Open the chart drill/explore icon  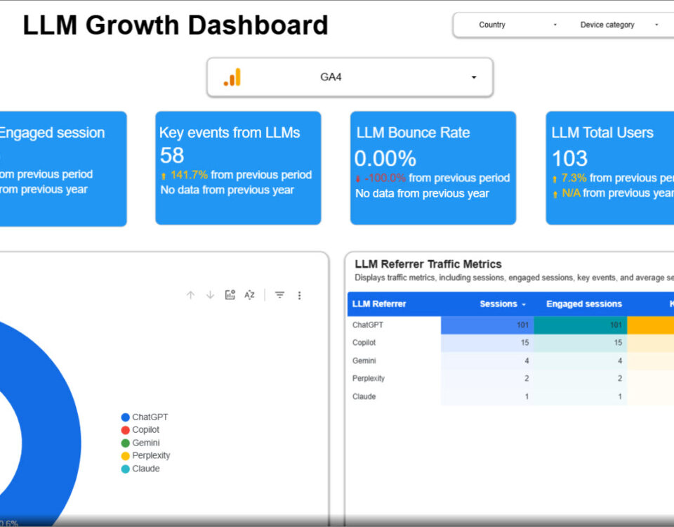[230, 295]
